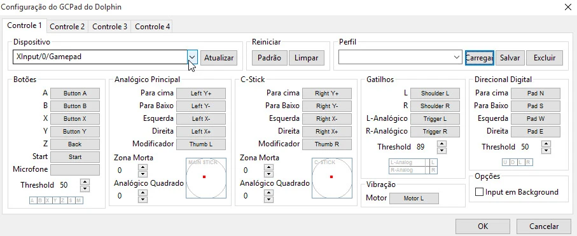Click the Right X- mapping button
Image resolution: width=577 pixels, height=236 pixels.
click(x=327, y=119)
